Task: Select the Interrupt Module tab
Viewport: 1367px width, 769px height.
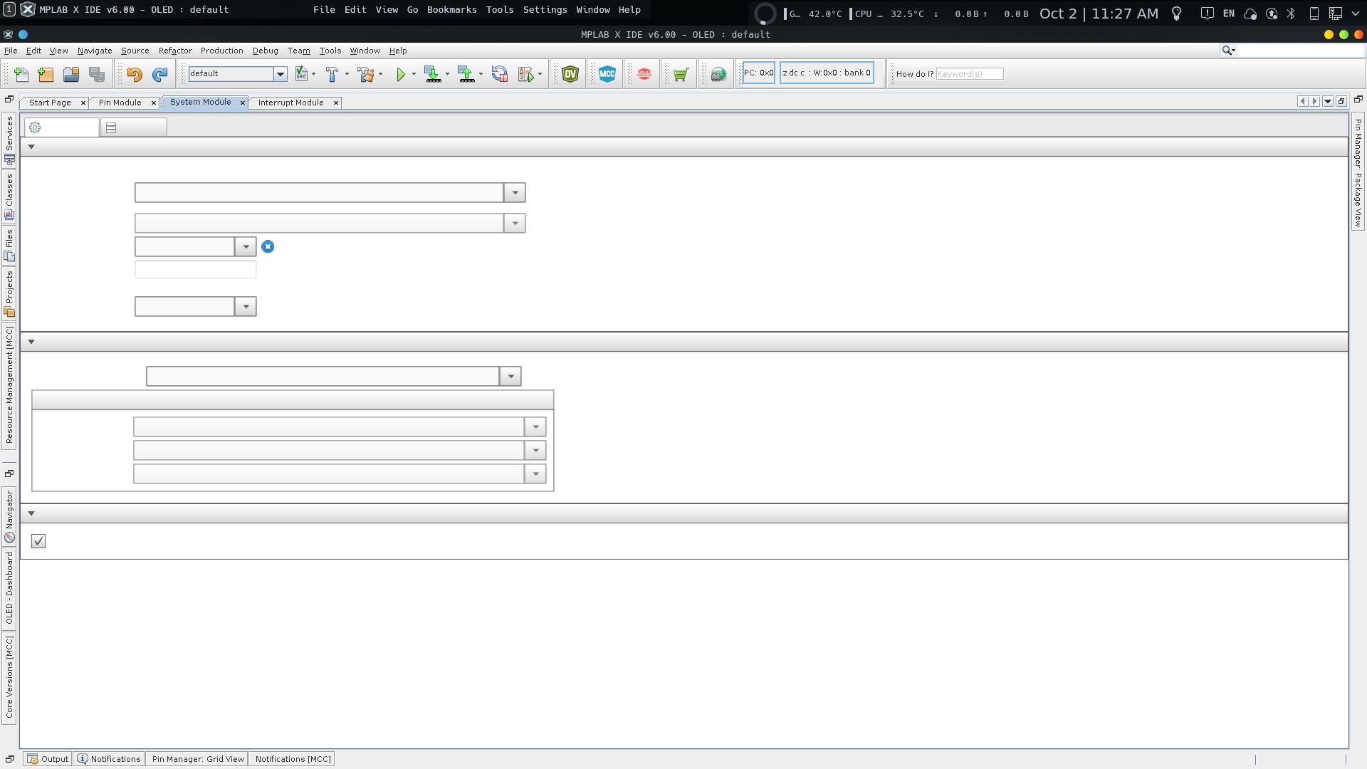Action: click(x=291, y=101)
